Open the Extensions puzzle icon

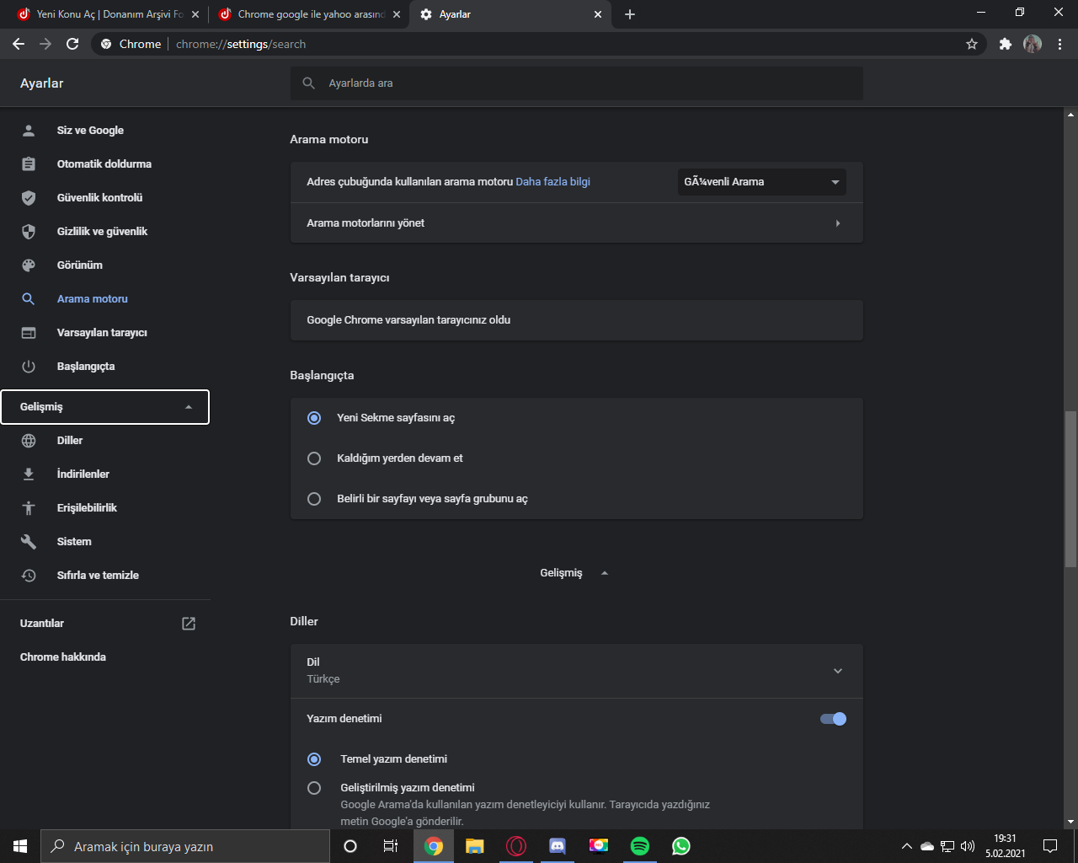[x=1005, y=44]
